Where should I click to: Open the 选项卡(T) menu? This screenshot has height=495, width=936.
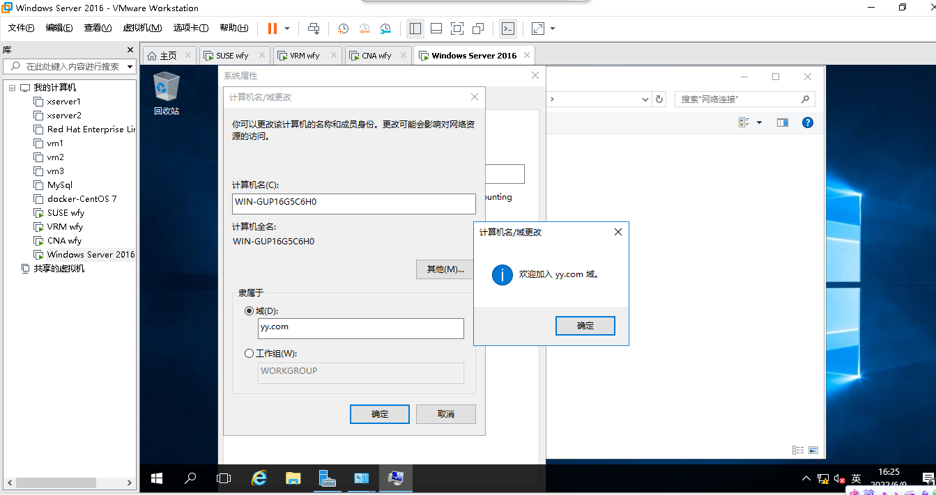tap(191, 28)
